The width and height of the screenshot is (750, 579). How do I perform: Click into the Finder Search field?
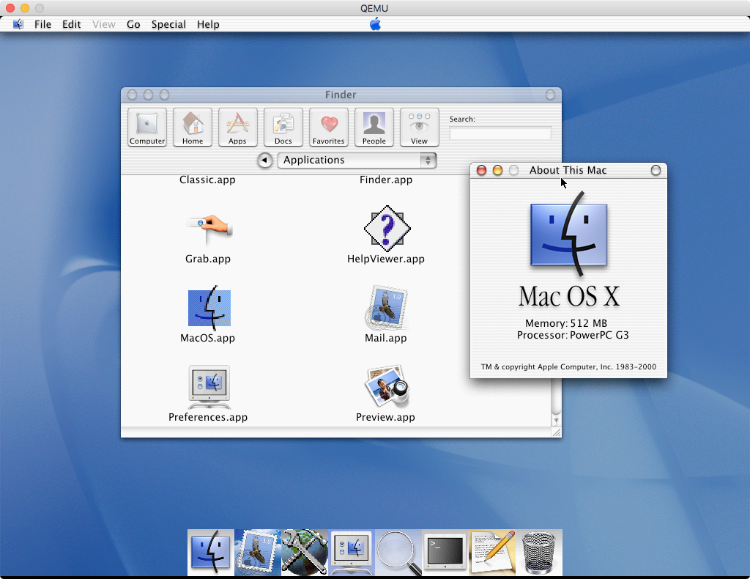click(500, 133)
